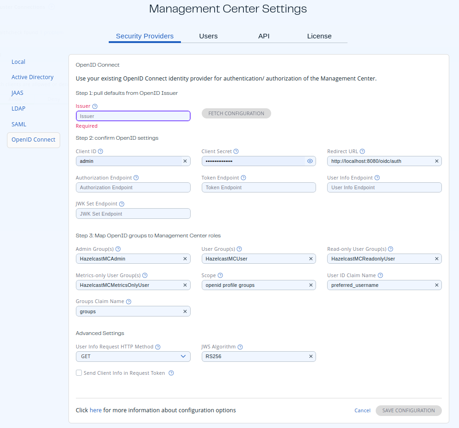Click the help icon beside JWK Set Endpoint

(121, 204)
